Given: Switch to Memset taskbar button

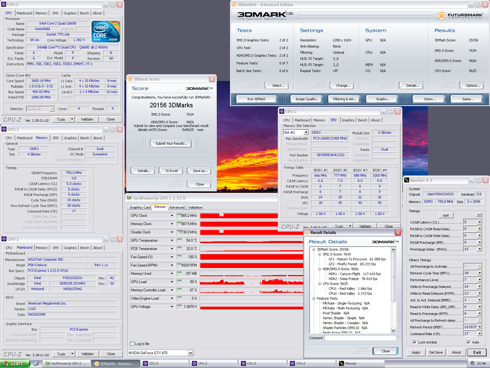Looking at the screenshot, I should click(360, 363).
